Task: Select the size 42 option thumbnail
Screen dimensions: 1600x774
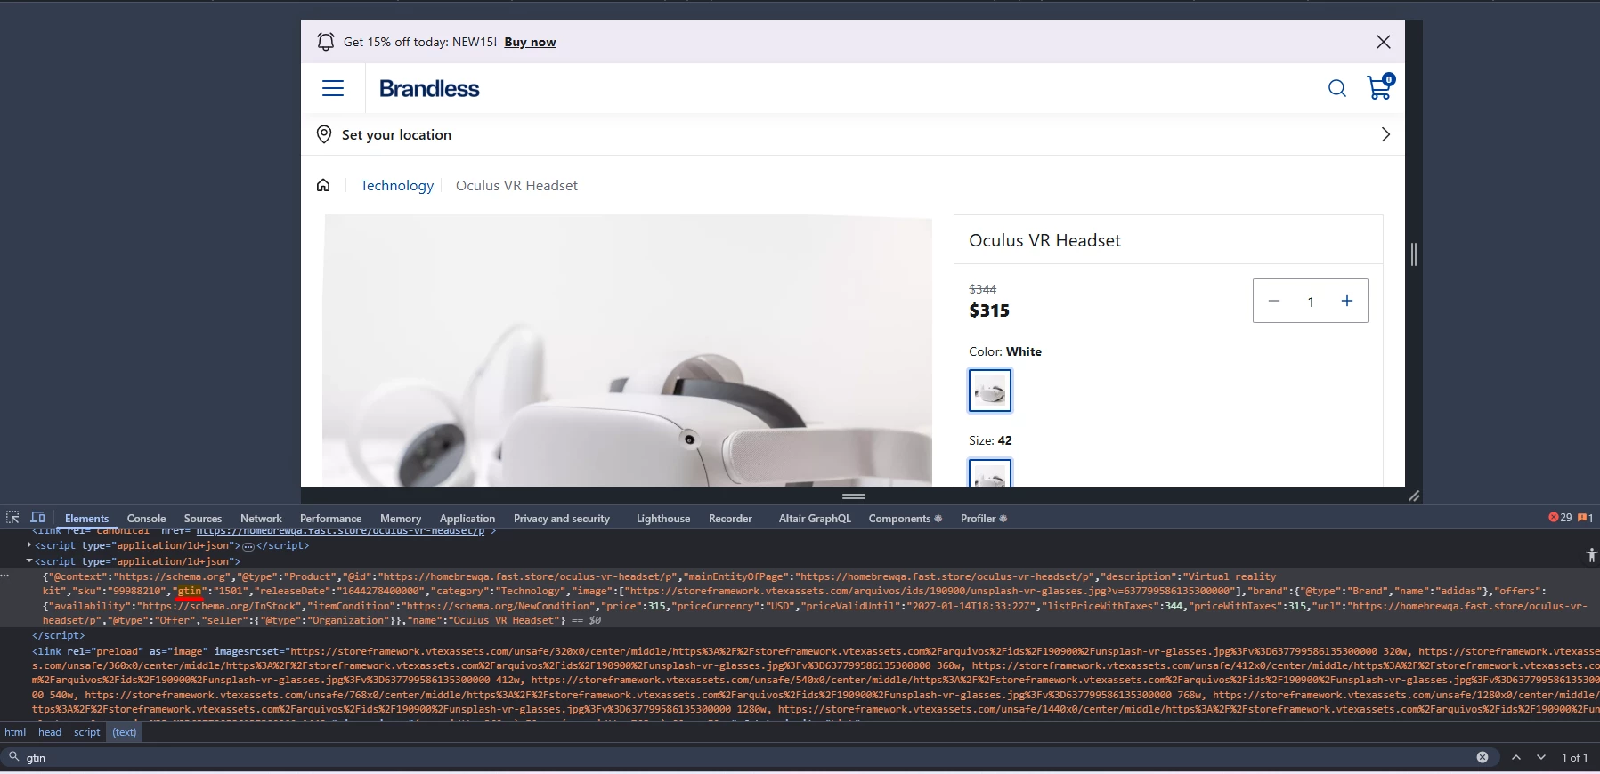Action: pos(990,472)
